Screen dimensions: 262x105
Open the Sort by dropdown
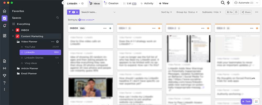click(166, 12)
